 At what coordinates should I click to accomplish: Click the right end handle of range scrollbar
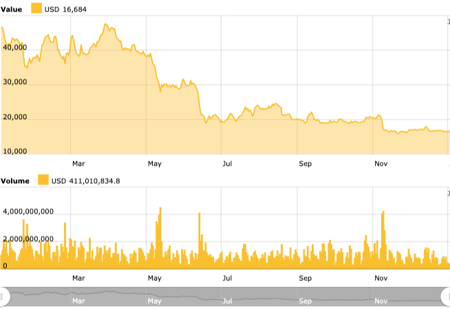[446, 297]
